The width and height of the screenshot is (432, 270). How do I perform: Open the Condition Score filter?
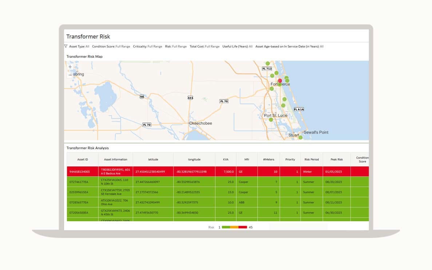[111, 47]
